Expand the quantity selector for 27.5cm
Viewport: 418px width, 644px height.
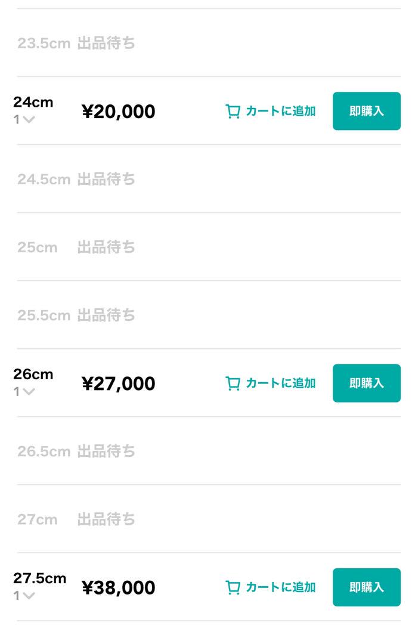[24, 596]
